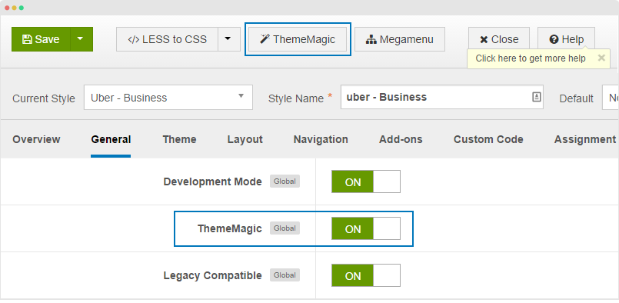Click the contact card icon in Style Name field

(536, 97)
